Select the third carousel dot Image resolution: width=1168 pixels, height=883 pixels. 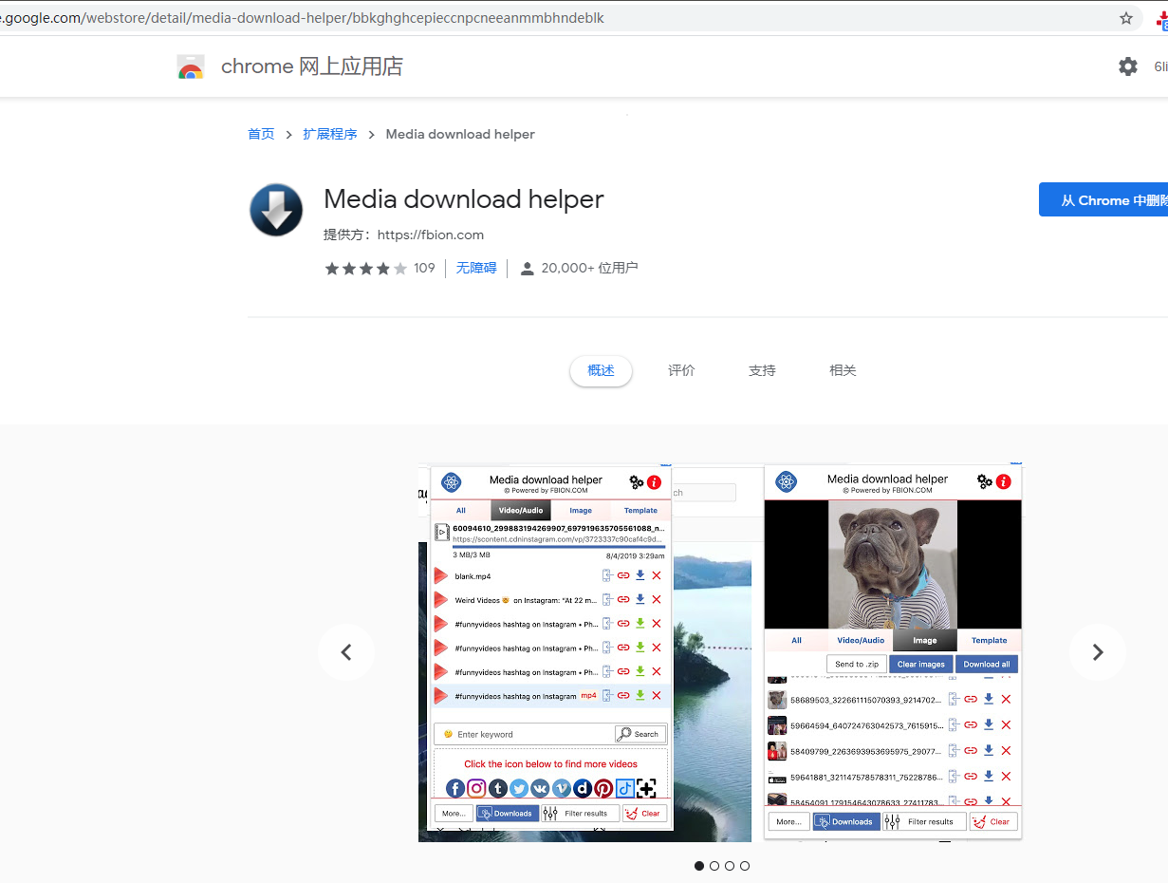[x=730, y=866]
